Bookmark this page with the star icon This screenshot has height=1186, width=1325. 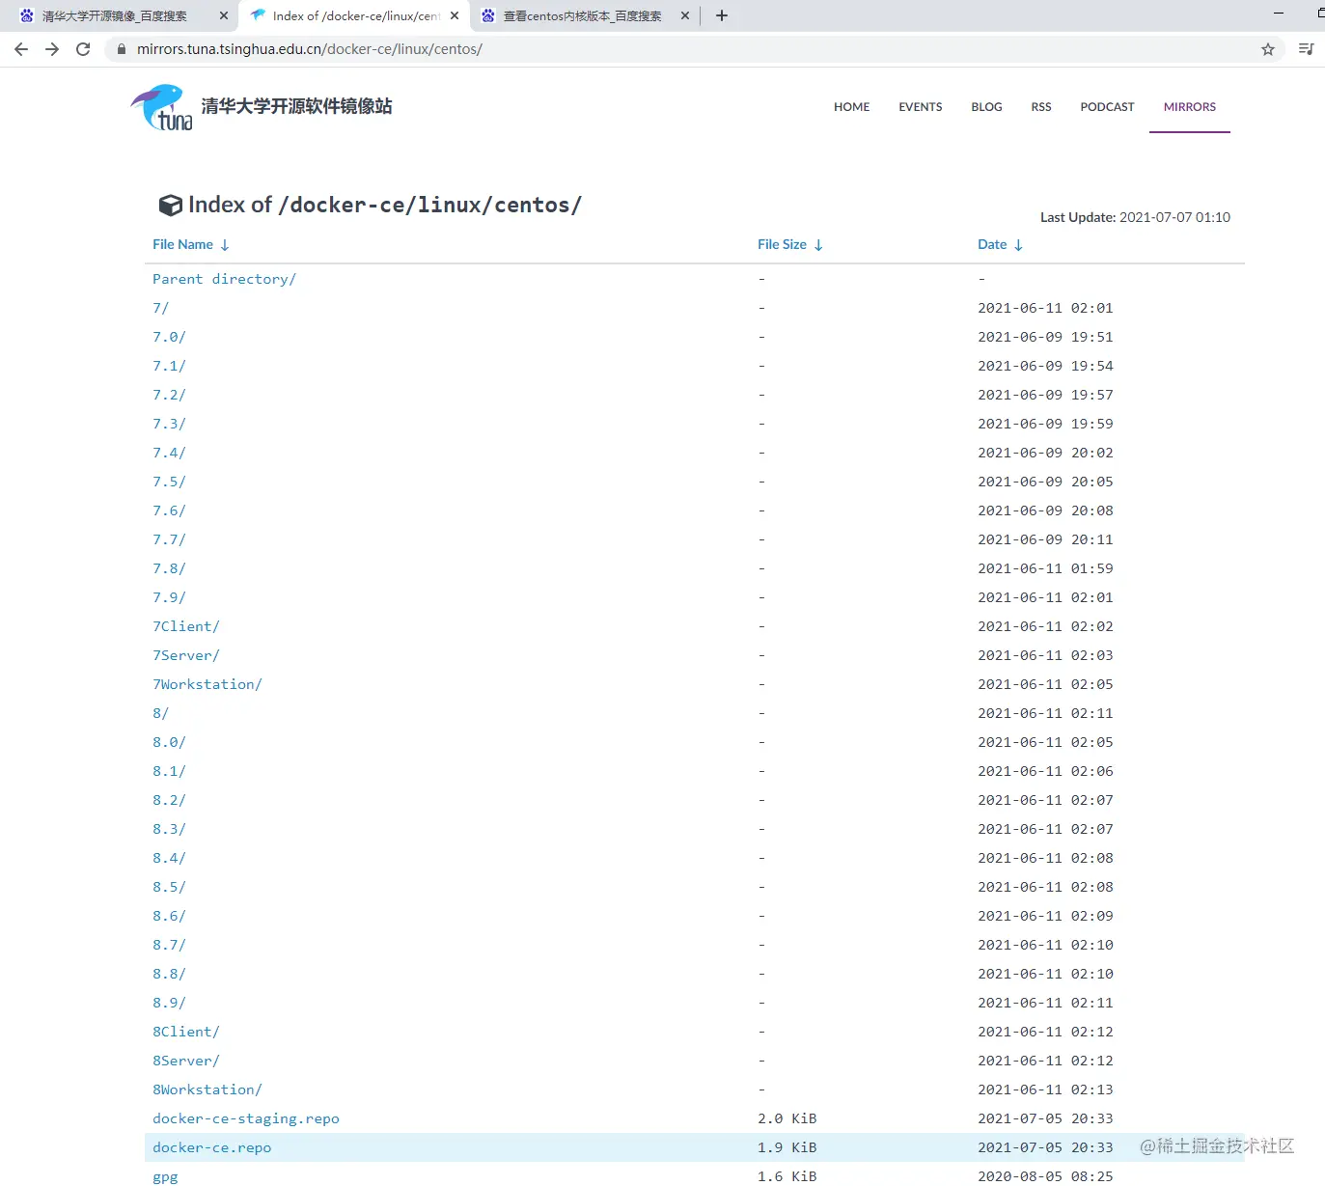point(1268,49)
